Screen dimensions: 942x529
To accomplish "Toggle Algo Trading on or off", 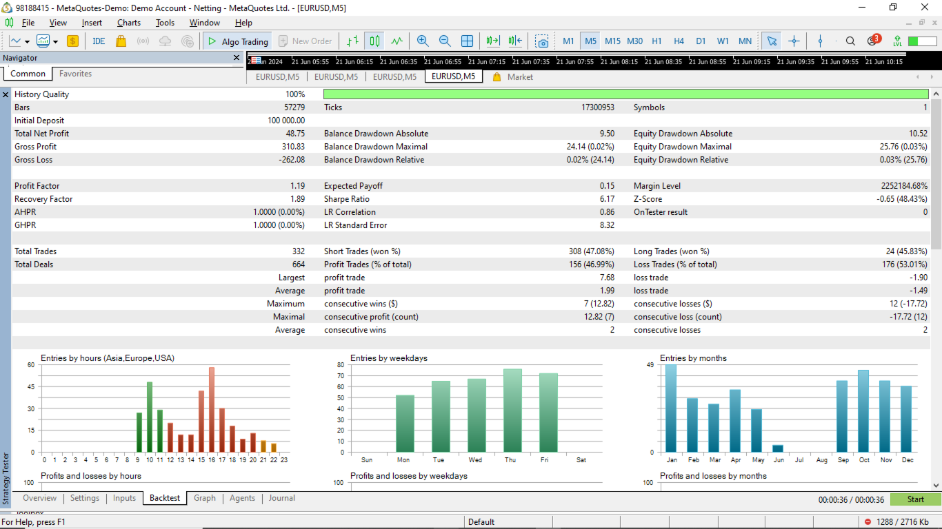I will [237, 41].
